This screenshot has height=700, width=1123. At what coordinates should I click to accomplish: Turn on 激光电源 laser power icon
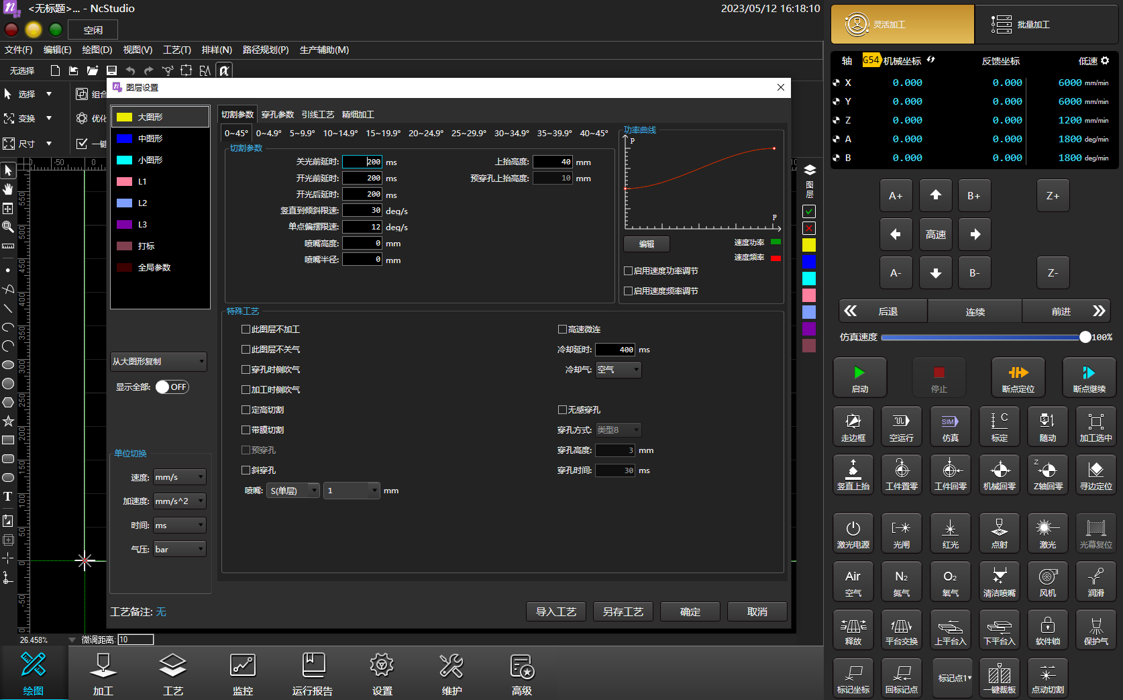tap(853, 533)
